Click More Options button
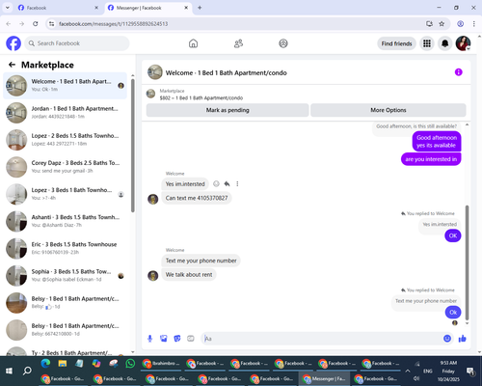The height and width of the screenshot is (386, 482). pyautogui.click(x=388, y=110)
